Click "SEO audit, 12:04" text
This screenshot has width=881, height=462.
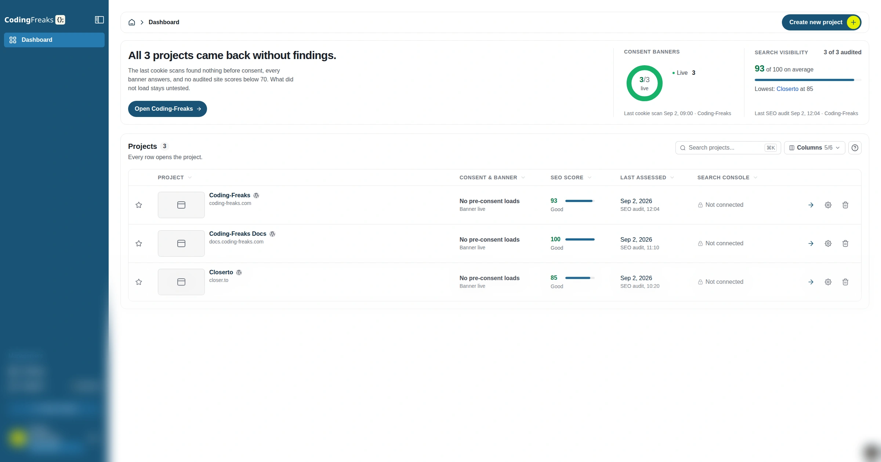(x=640, y=209)
